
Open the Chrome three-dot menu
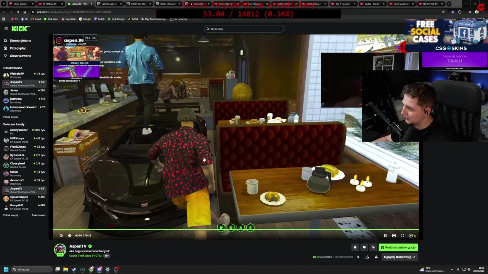click(x=484, y=12)
